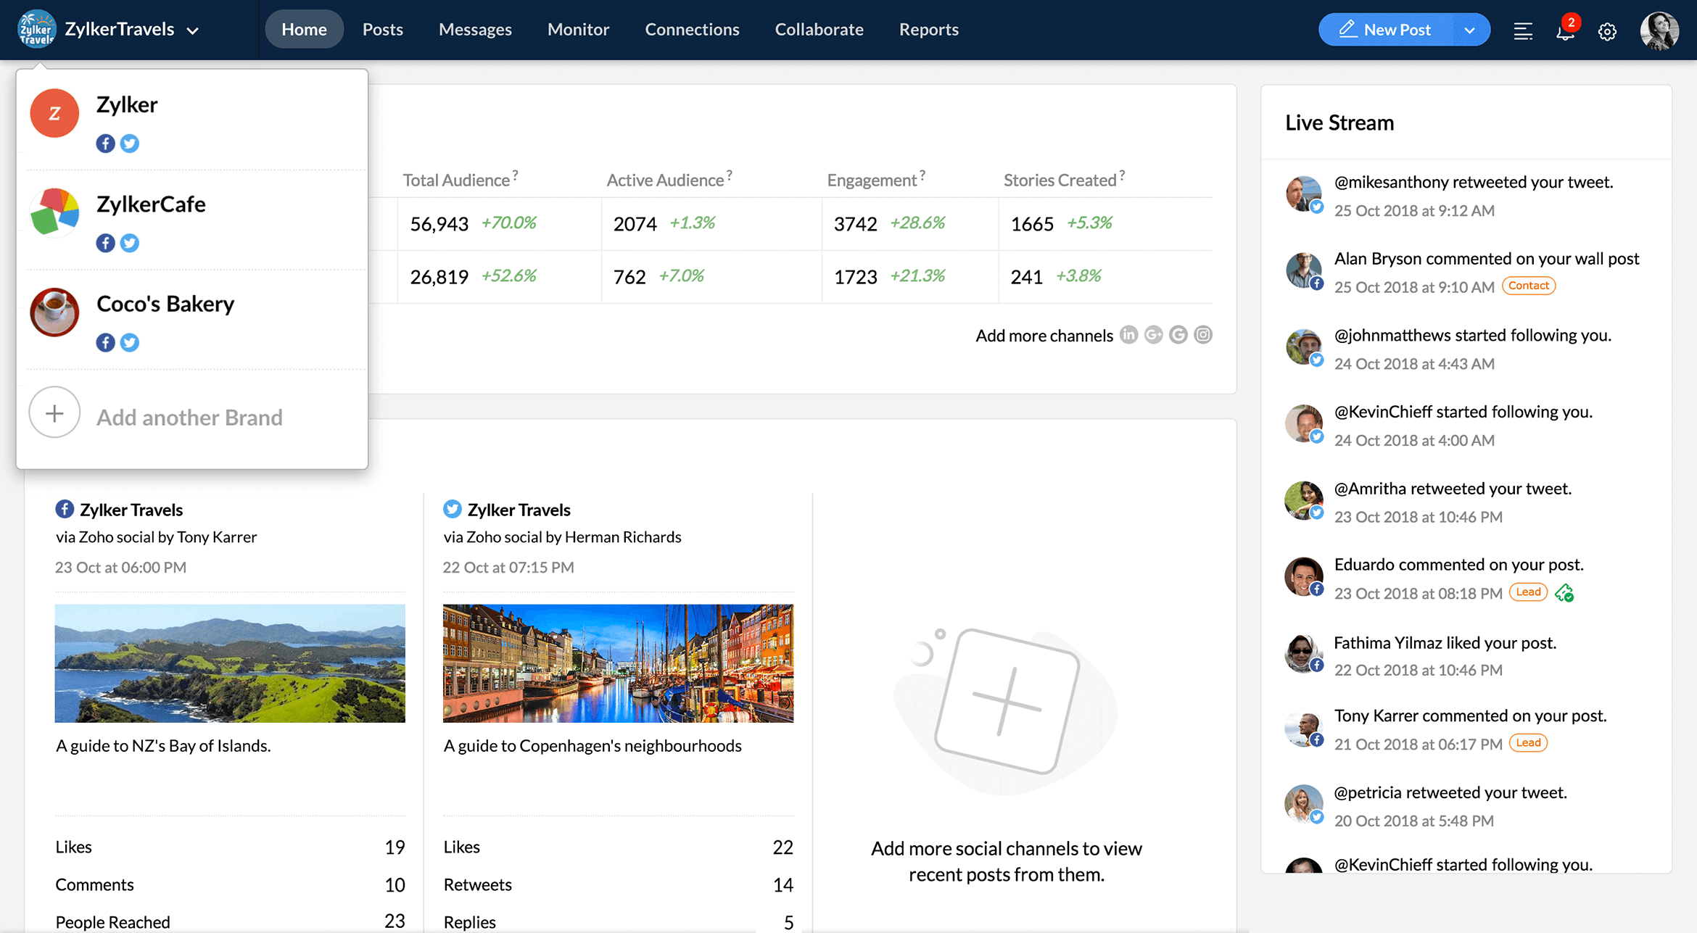Click the Instagram add channel icon

pos(1203,333)
